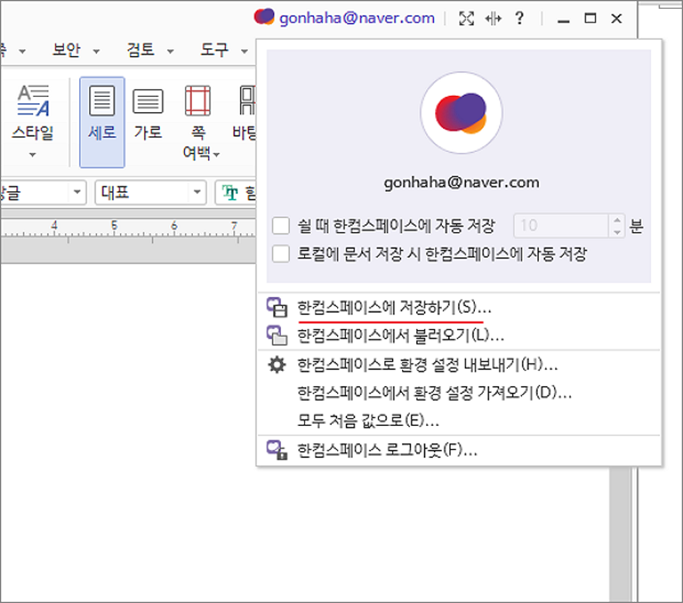Image resolution: width=683 pixels, height=603 pixels.
Task: Open help question mark icon
Action: point(519,18)
